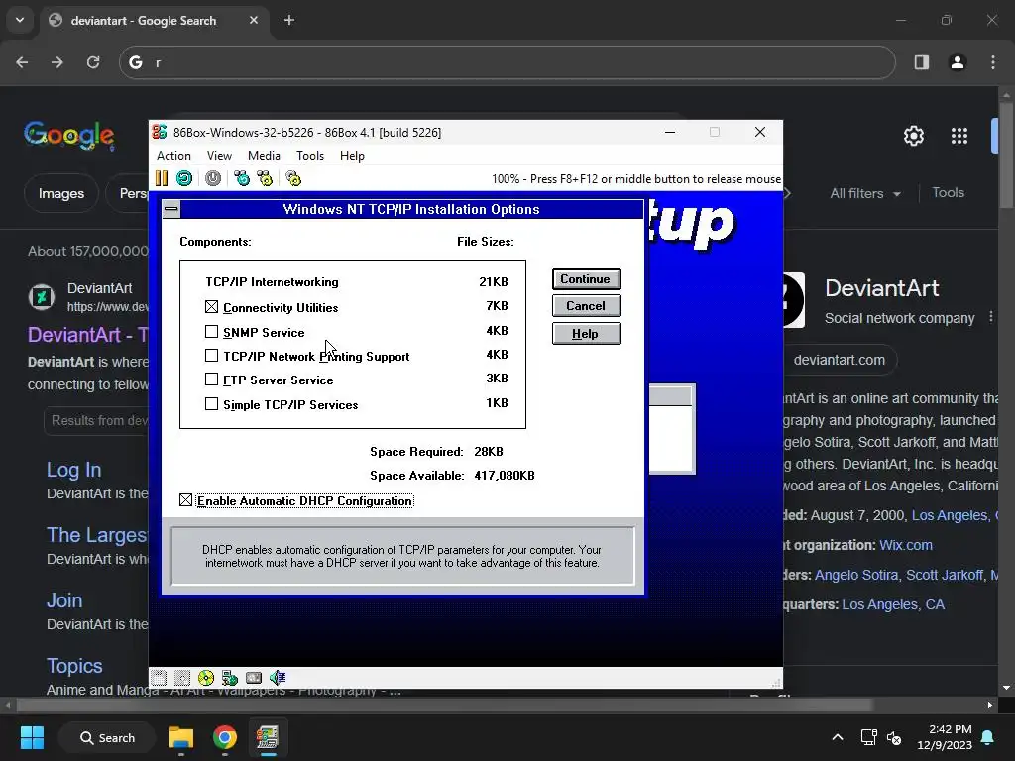Close the deviantart Google Search tab
The image size is (1015, 761).
tap(254, 20)
